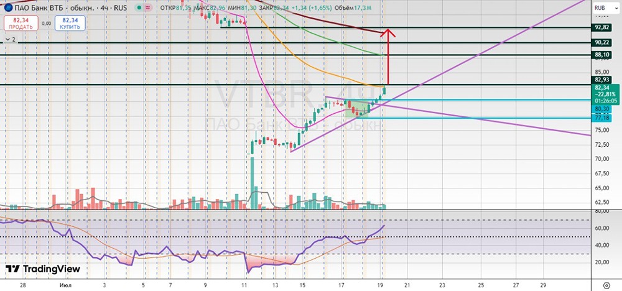
Task: Click the 11 date on time axis
Action: [246, 285]
